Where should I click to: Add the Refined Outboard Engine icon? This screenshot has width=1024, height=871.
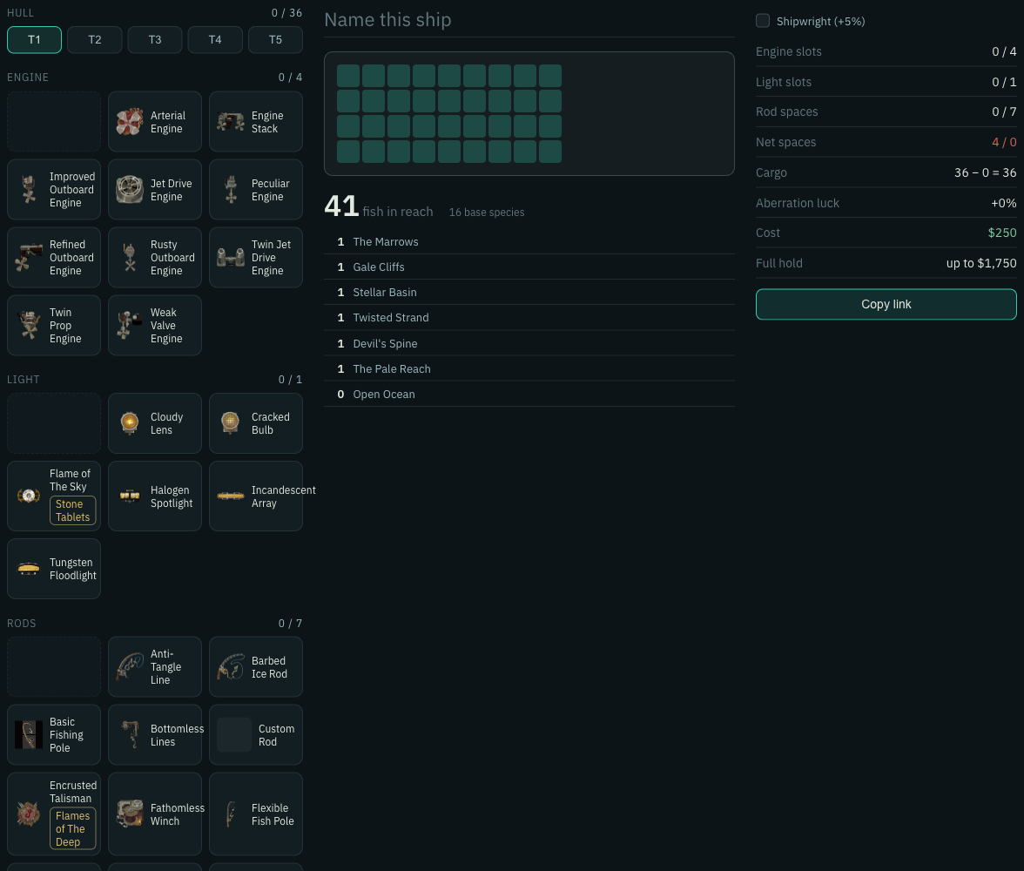[x=29, y=258]
